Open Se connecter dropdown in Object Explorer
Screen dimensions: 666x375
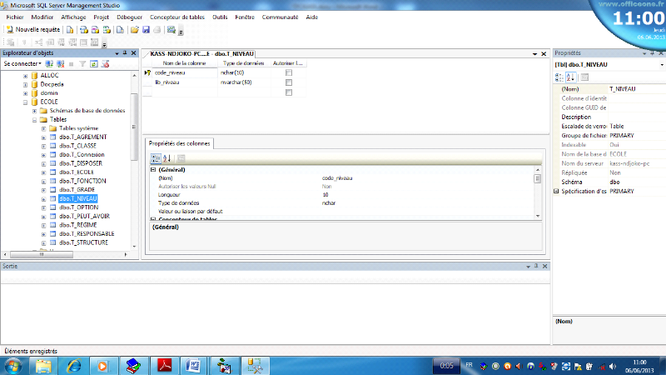[x=22, y=64]
